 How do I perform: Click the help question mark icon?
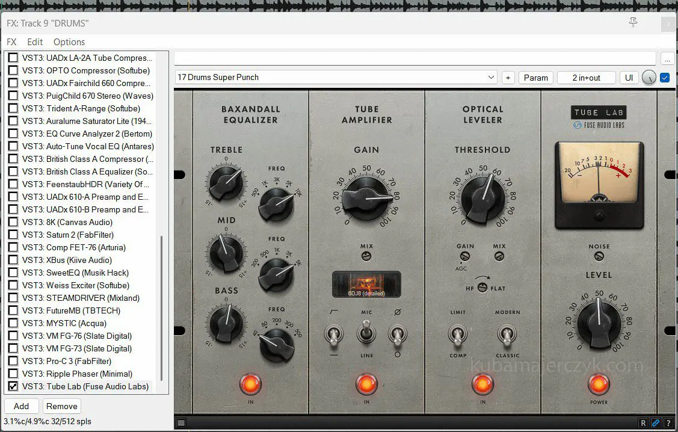tap(668, 423)
